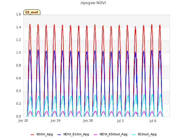Image resolution: width=187 pixels, height=140 pixels.
Task: Click the Jun 20 x-axis label
Action: point(23,120)
